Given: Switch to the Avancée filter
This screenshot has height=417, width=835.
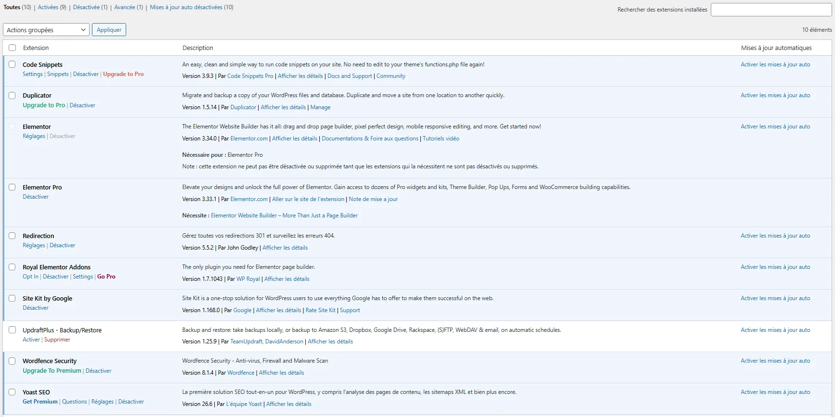Looking at the screenshot, I should tap(124, 7).
